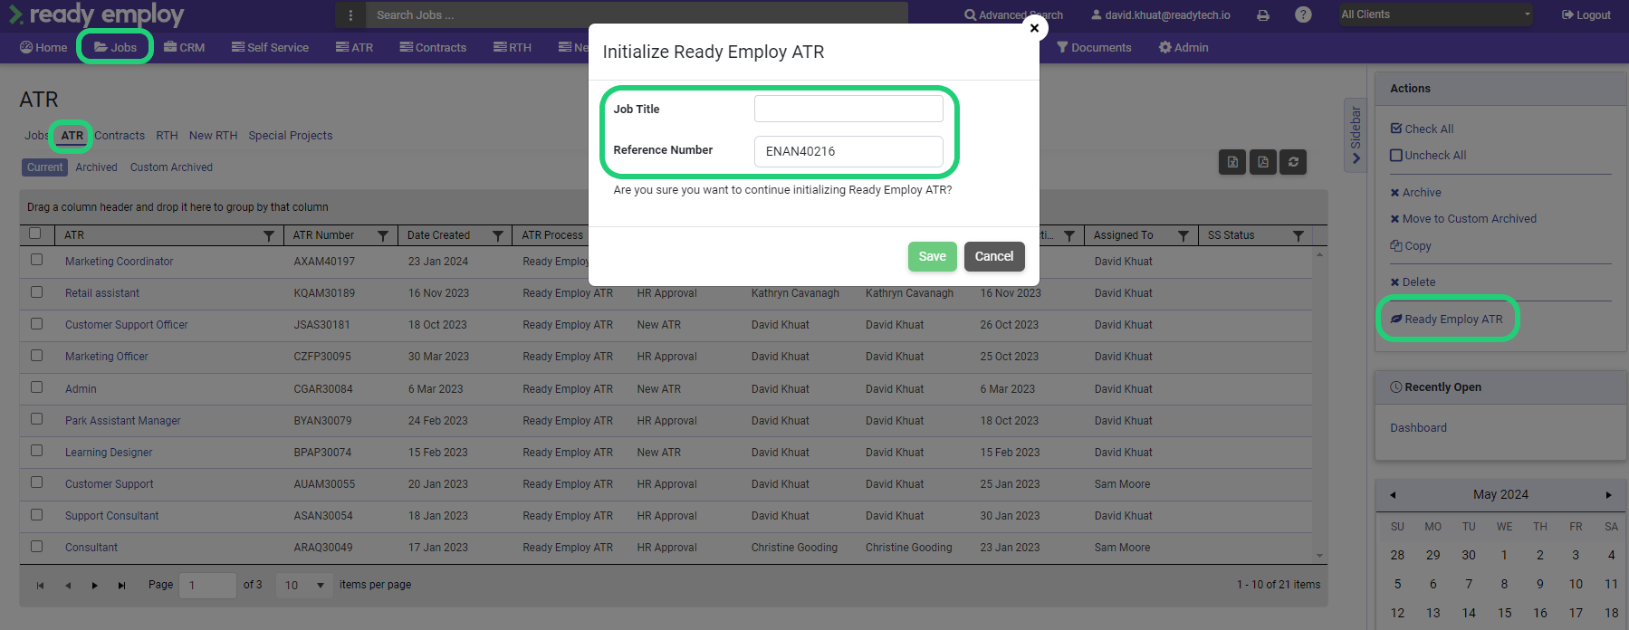Export grid to PDF icon button

point(1263,162)
